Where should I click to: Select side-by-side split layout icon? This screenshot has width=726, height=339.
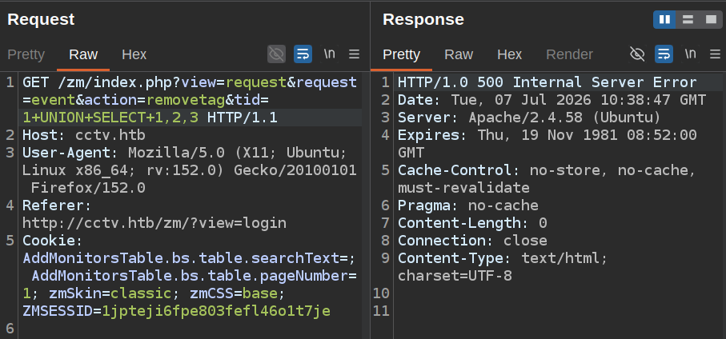664,19
